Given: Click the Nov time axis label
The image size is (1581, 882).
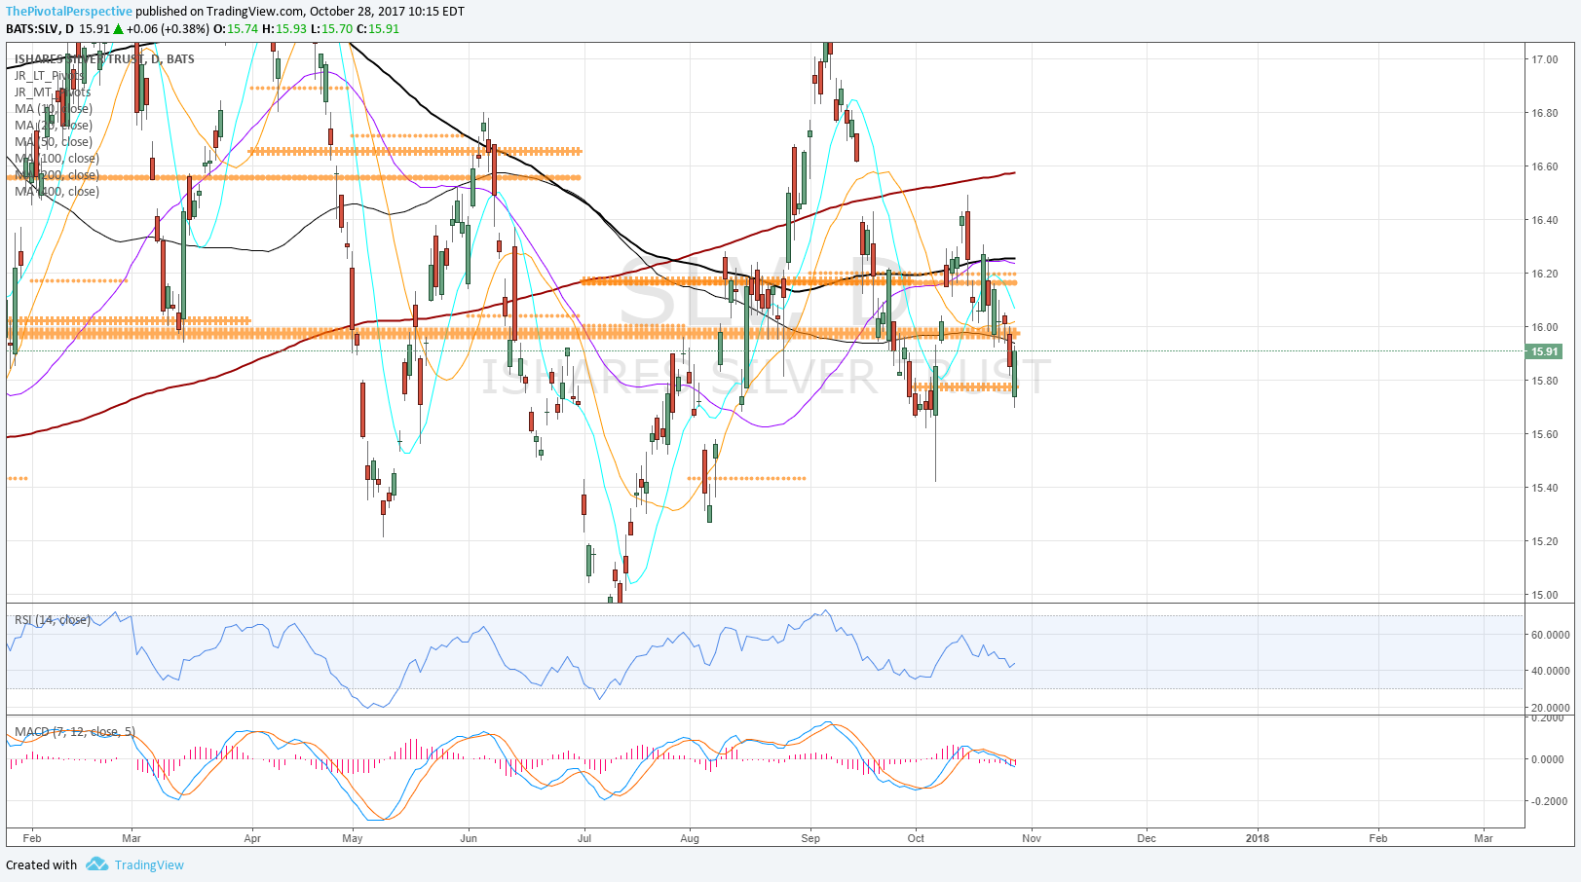Looking at the screenshot, I should click(1032, 838).
